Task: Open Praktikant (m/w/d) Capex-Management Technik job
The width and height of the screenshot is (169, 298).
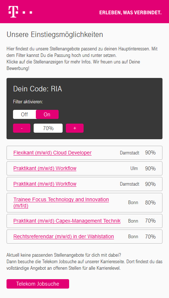Action: point(67,221)
